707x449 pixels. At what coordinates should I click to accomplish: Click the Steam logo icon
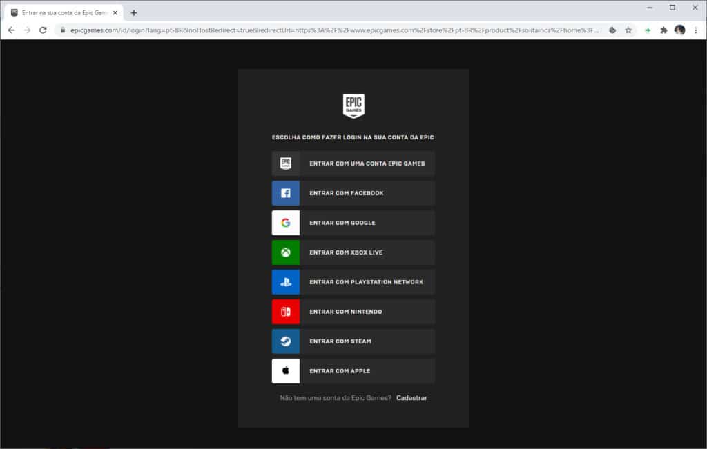(285, 341)
